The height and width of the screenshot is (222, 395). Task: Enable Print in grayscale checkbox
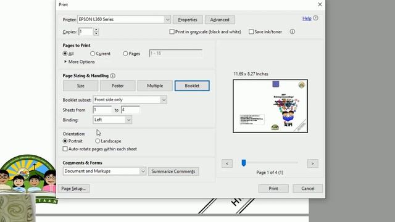coord(172,31)
